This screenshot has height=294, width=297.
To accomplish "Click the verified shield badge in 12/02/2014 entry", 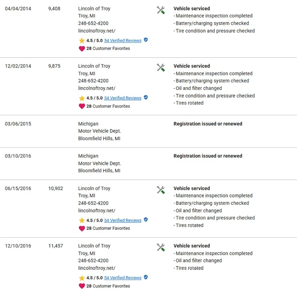I will (x=146, y=97).
